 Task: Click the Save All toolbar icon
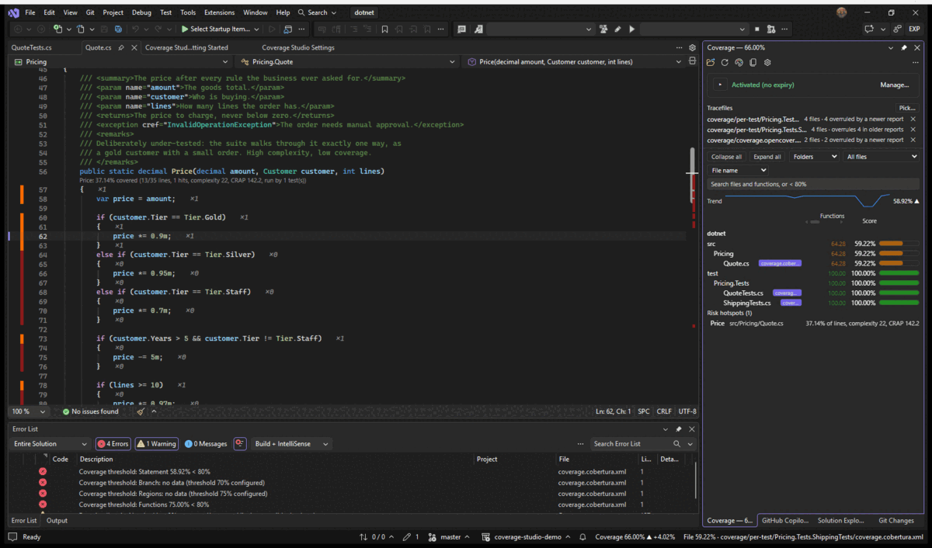(118, 29)
